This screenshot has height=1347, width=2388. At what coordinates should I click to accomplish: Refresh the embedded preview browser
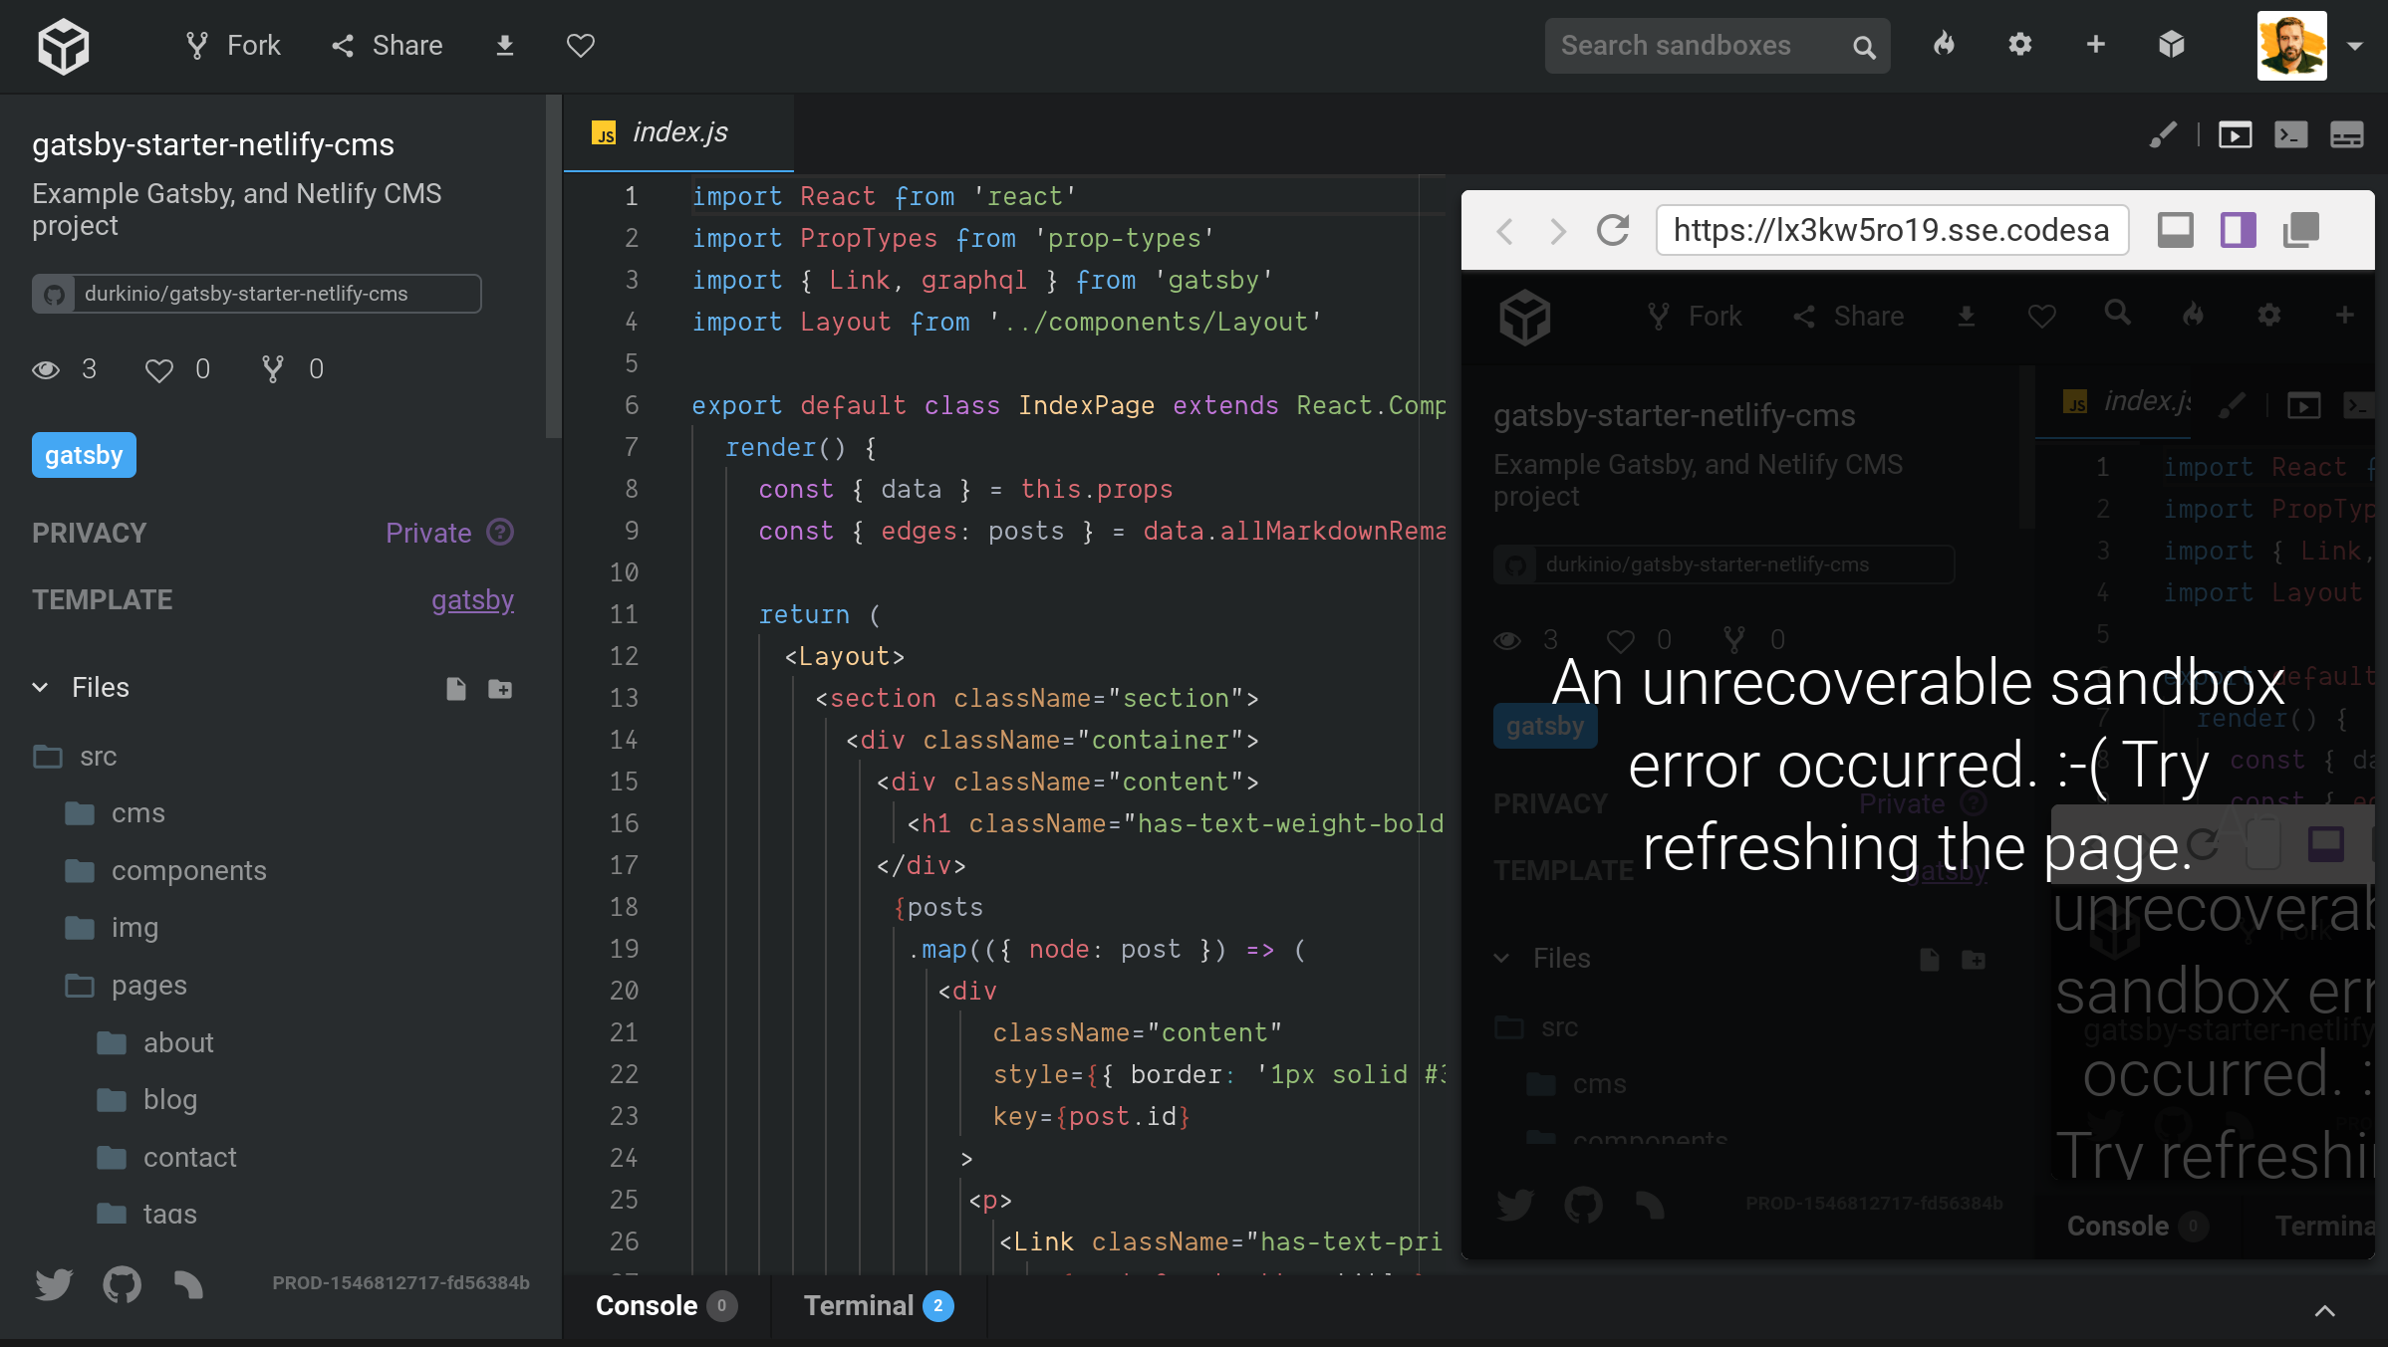(x=1614, y=230)
